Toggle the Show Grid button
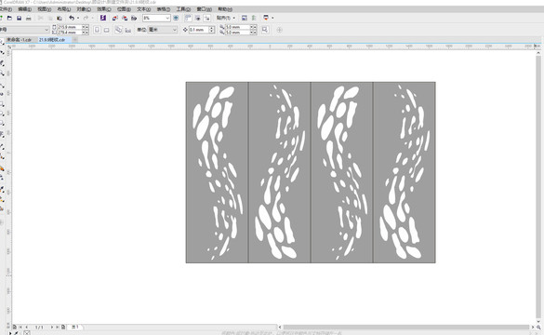 pos(198,18)
